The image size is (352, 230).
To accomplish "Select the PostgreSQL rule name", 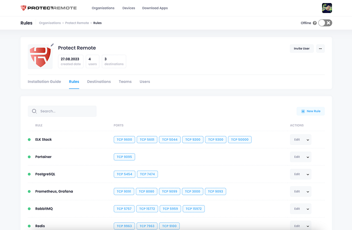I will pos(45,174).
